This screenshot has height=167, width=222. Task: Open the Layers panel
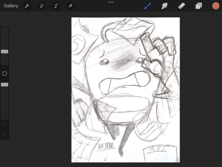tap(199, 6)
